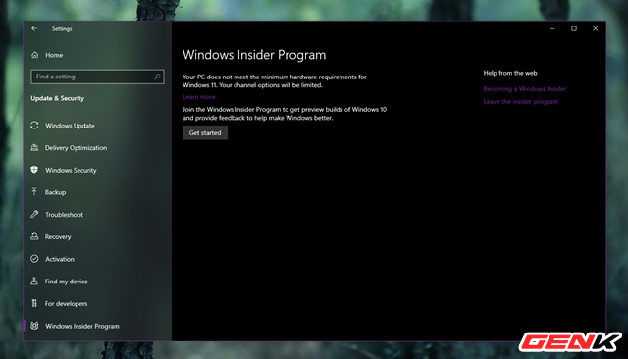Open the Home icon in sidebar
This screenshot has width=628, height=359.
point(35,55)
